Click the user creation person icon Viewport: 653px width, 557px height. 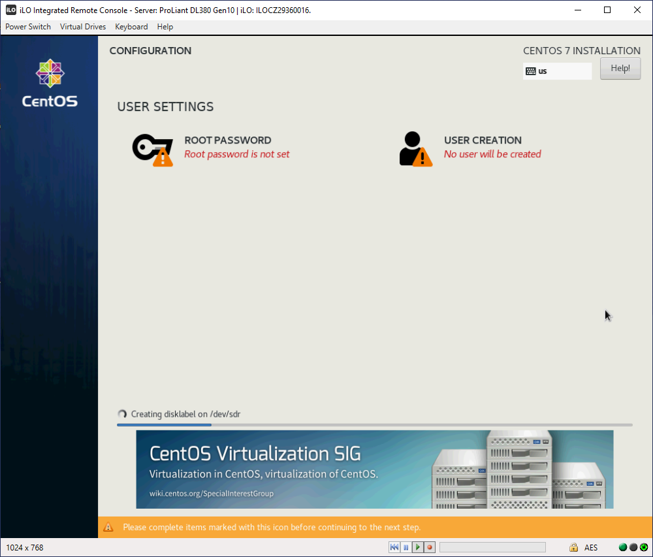(415, 149)
